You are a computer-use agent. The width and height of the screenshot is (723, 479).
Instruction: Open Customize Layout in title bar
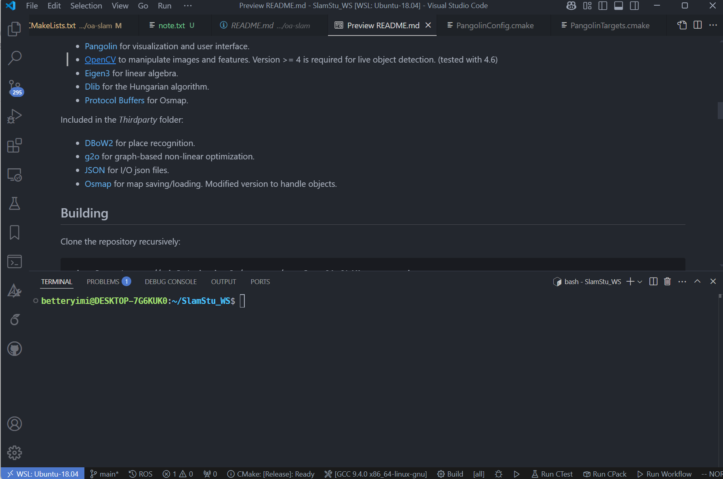click(587, 6)
